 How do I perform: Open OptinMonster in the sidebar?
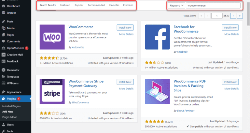(x=16, y=48)
